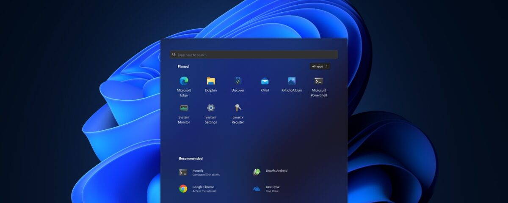
Task: Launch the Dolphin file manager icon
Action: click(x=211, y=81)
